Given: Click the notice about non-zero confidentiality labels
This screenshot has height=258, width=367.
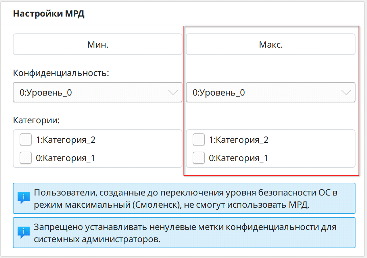Looking at the screenshot, I should point(185,233).
